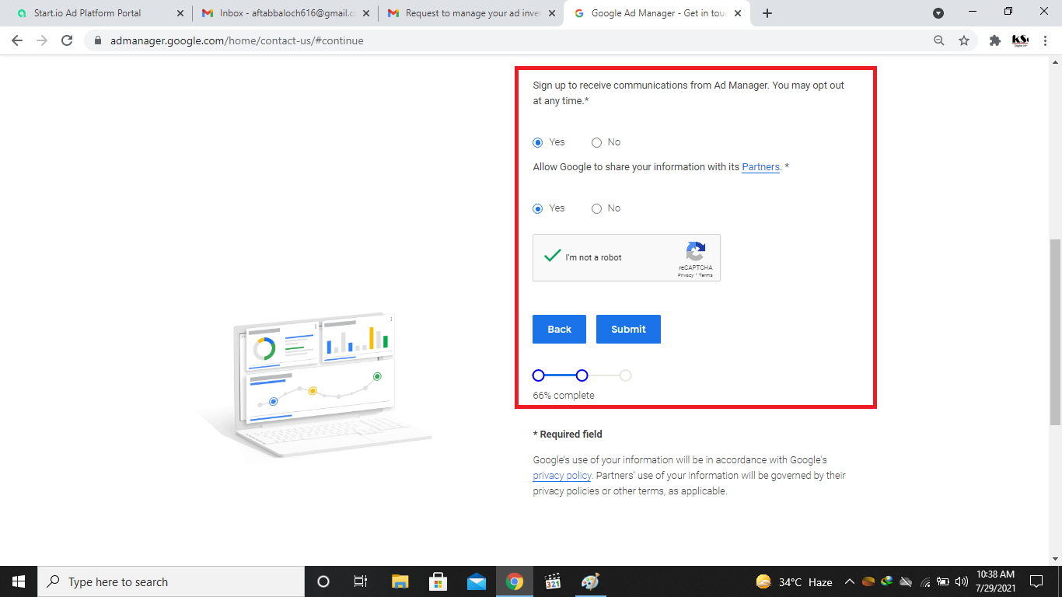This screenshot has width=1062, height=597.
Task: Open the privacy policy link
Action: pos(562,476)
